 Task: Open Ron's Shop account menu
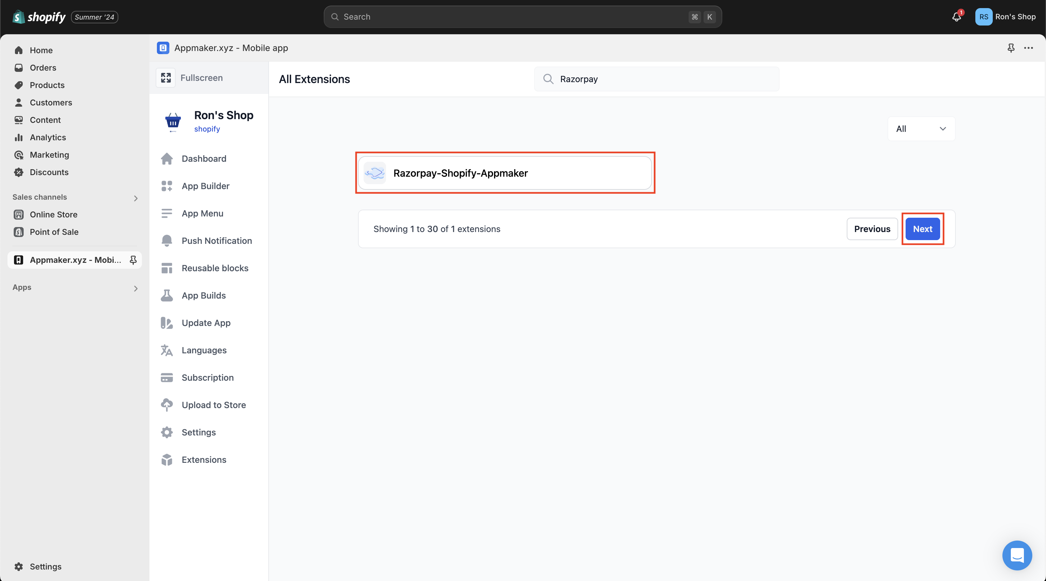pyautogui.click(x=1006, y=16)
